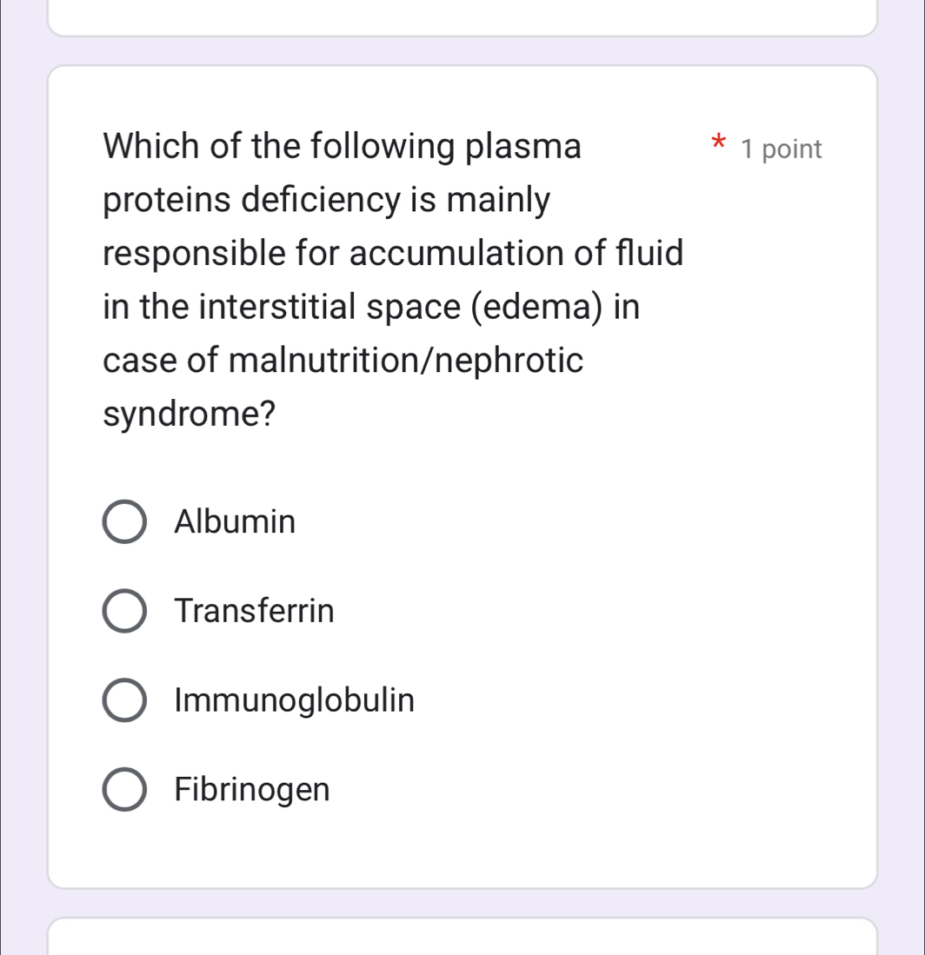Click empty space below Fibrinogen inside card
Screen dimensions: 925x955
click(x=462, y=847)
